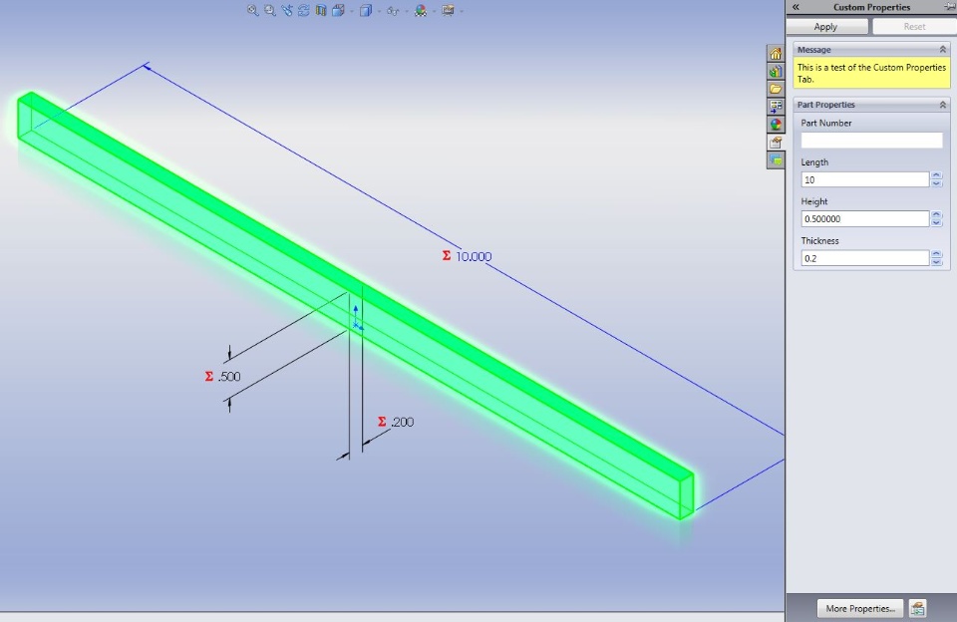Expand the View Settings dropdown arrow
The image size is (957, 622).
[x=462, y=11]
